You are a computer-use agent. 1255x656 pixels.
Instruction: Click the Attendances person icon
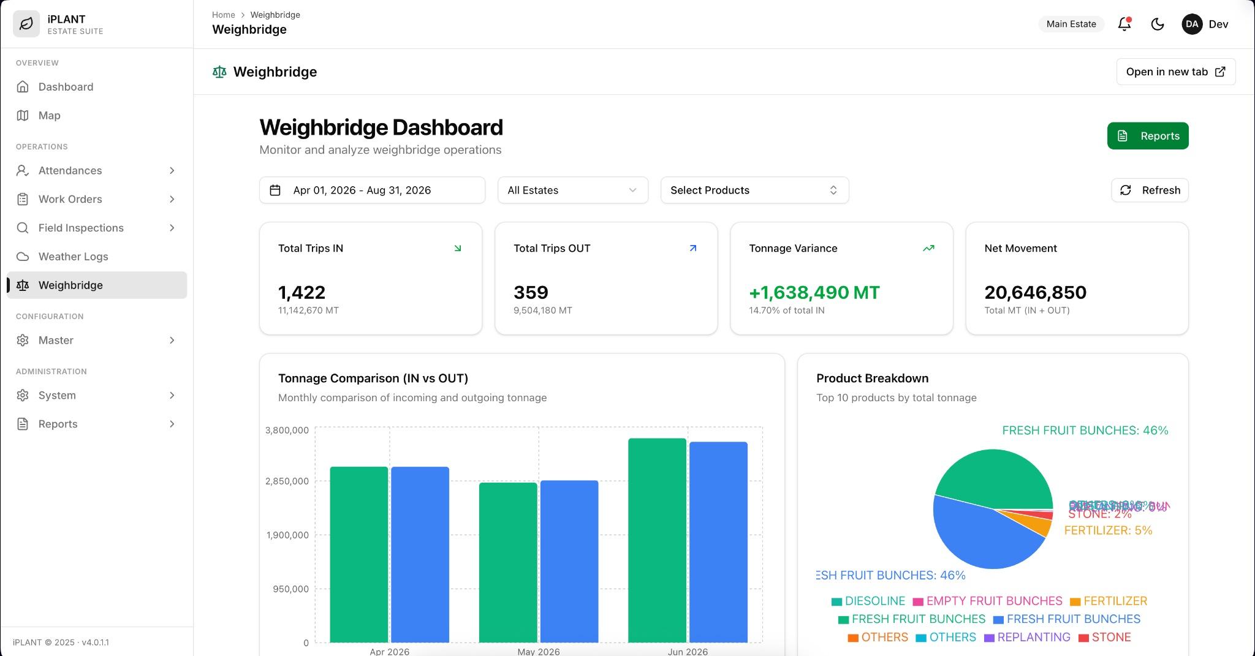tap(23, 171)
